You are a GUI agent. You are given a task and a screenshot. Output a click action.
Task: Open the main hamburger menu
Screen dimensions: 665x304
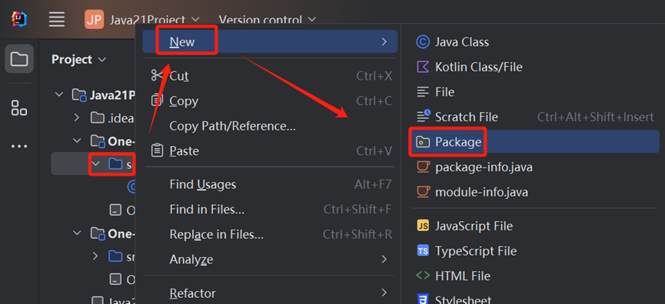[x=57, y=19]
